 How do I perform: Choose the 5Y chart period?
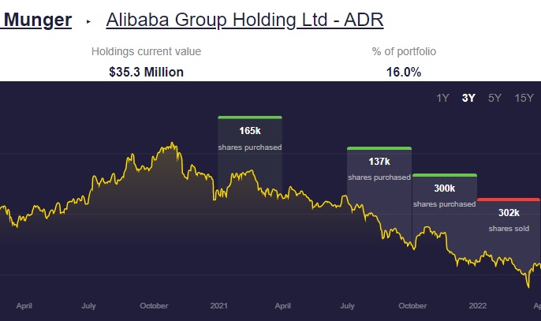click(x=494, y=99)
